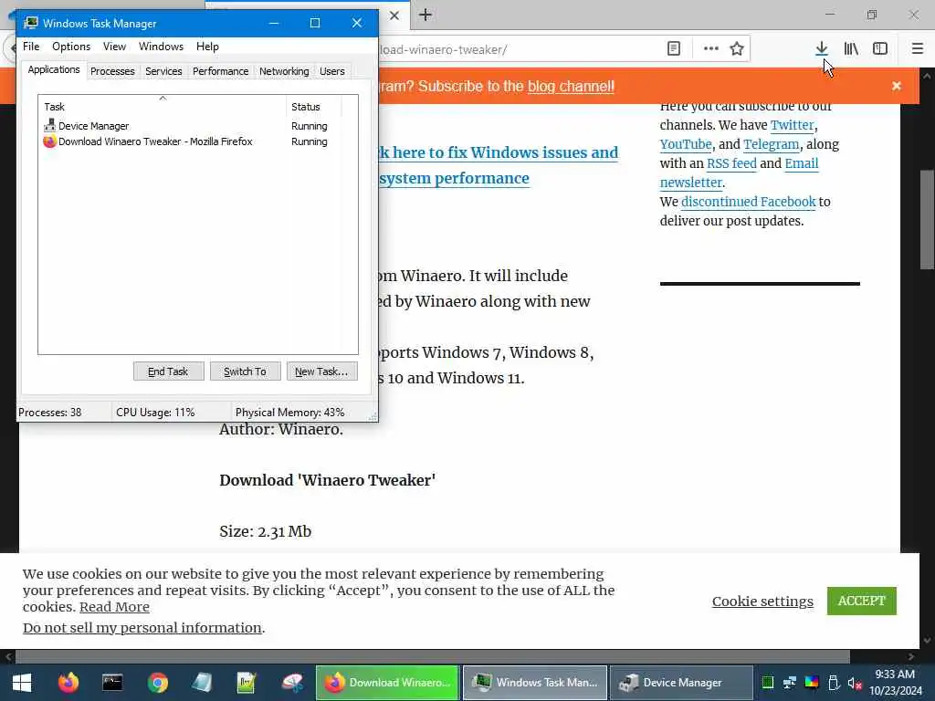Bookmark this page with star icon
The image size is (935, 701).
click(x=737, y=49)
